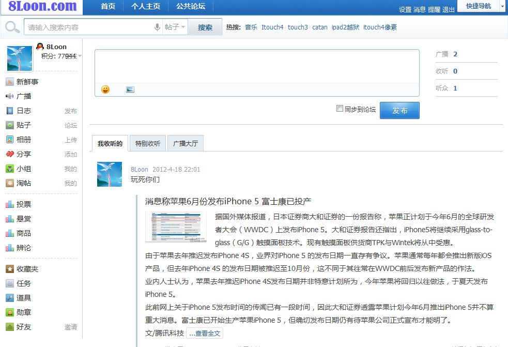The height and width of the screenshot is (347, 508).
Task: Click 发布 beside 日志 in sidebar
Action: (71, 111)
